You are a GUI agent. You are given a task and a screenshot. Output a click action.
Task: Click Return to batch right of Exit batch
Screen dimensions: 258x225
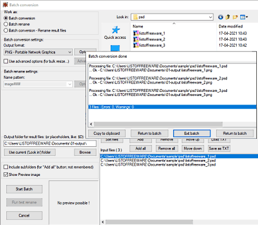pyautogui.click(x=235, y=133)
